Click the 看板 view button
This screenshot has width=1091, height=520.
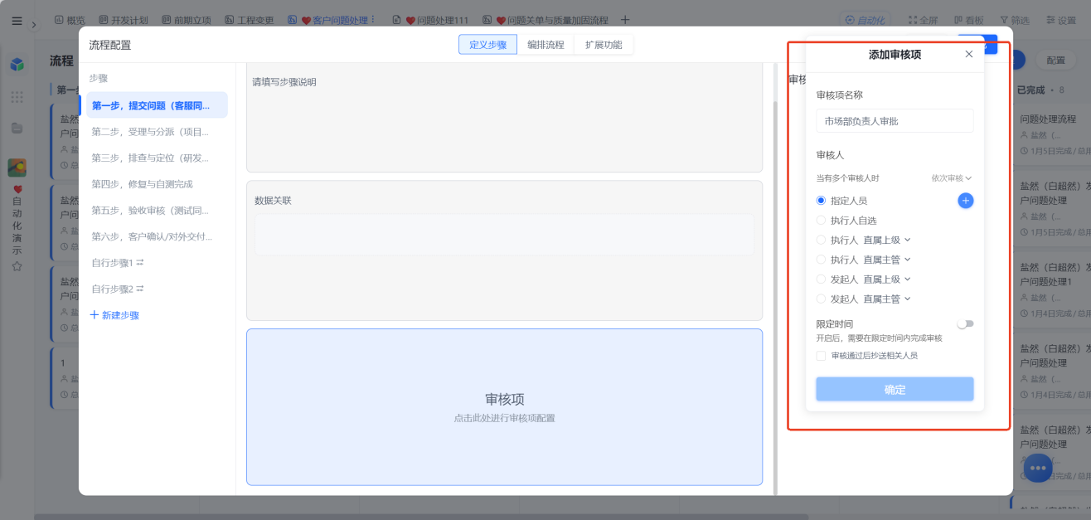coord(968,20)
